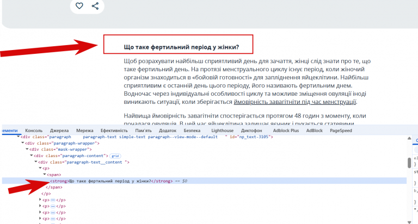Open the Консоль tab
The width and height of the screenshot is (418, 224).
[34, 130]
